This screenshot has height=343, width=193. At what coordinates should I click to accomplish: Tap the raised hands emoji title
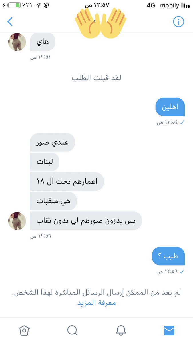pyautogui.click(x=101, y=22)
